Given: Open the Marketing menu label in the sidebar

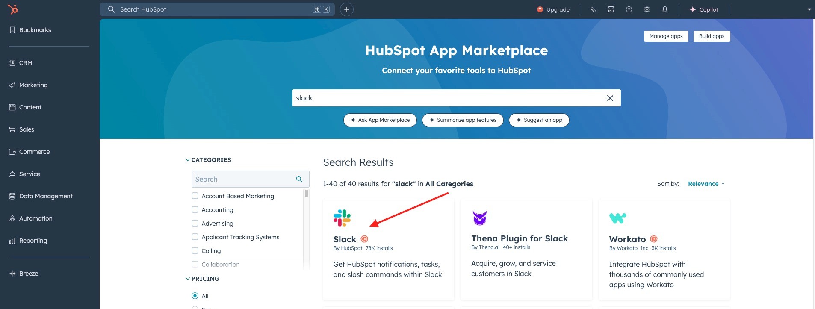Looking at the screenshot, I should (33, 85).
